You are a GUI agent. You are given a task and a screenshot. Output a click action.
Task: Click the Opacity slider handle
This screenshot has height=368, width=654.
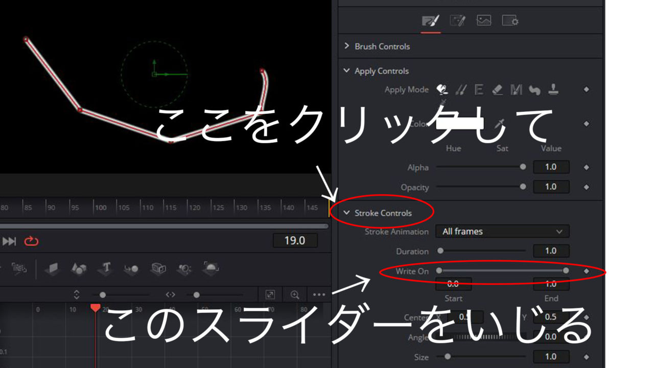pyautogui.click(x=523, y=187)
